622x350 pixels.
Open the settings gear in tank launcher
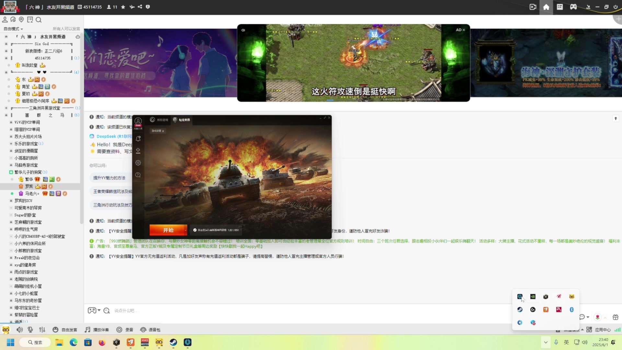coord(138,163)
